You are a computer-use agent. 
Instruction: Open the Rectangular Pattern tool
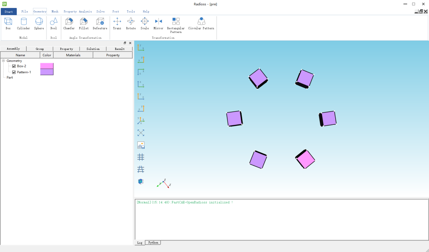[x=176, y=25]
